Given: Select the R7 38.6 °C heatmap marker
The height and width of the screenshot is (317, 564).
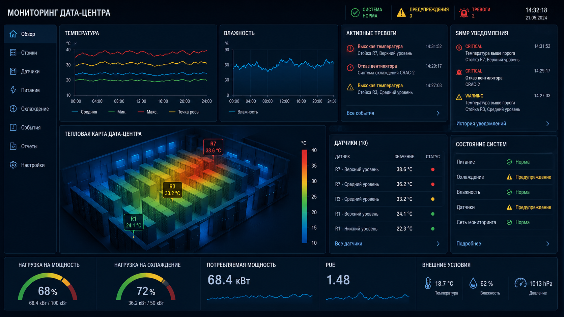Looking at the screenshot, I should pos(213,147).
